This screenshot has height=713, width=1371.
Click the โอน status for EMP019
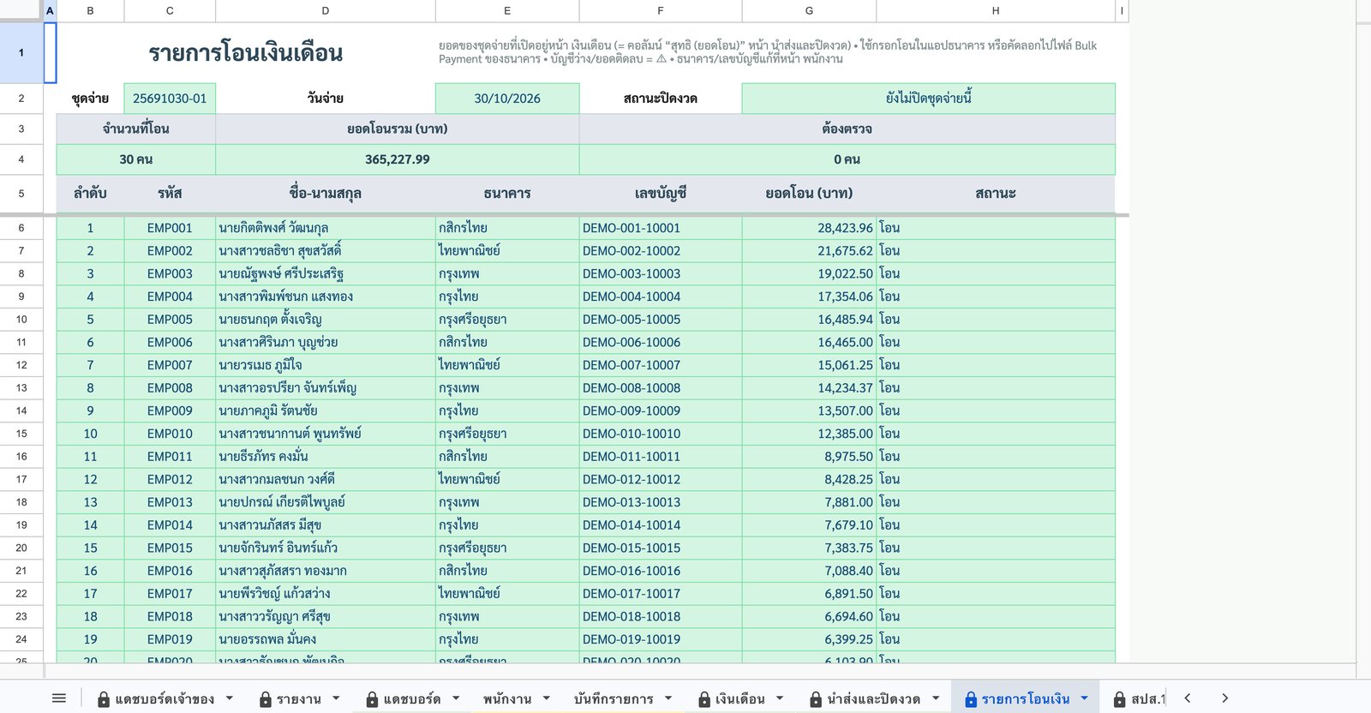(x=996, y=639)
